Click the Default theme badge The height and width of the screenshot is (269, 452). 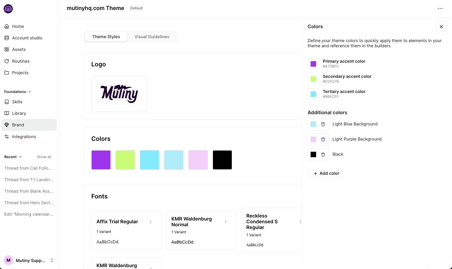(x=137, y=8)
